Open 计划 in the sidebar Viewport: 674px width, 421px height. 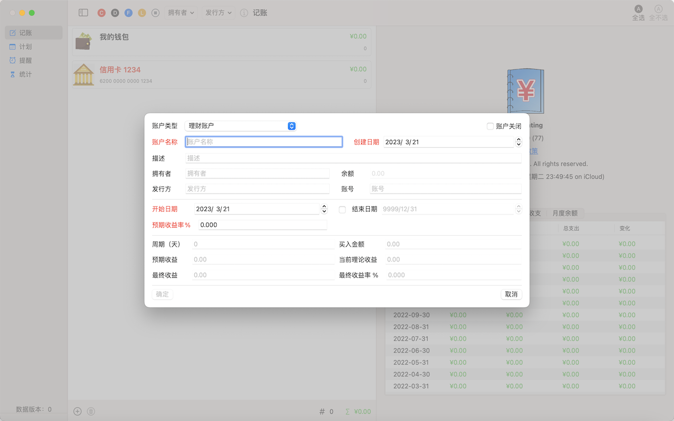(x=34, y=47)
